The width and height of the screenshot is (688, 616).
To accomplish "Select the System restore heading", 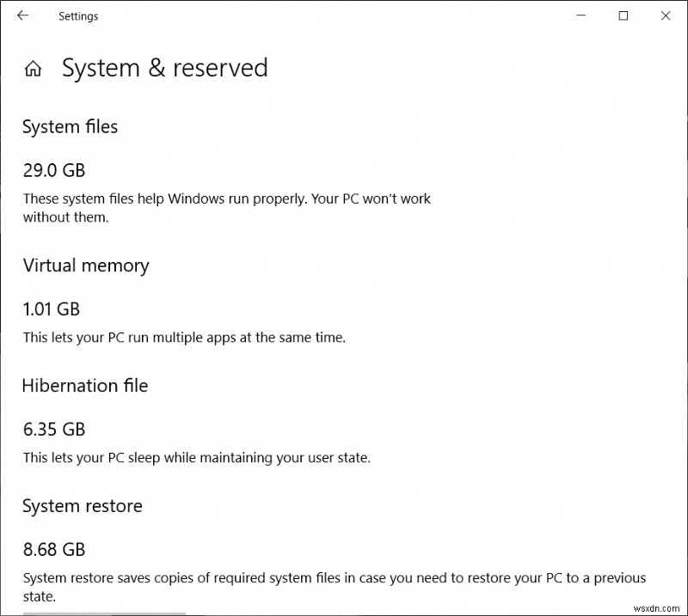I will click(83, 506).
